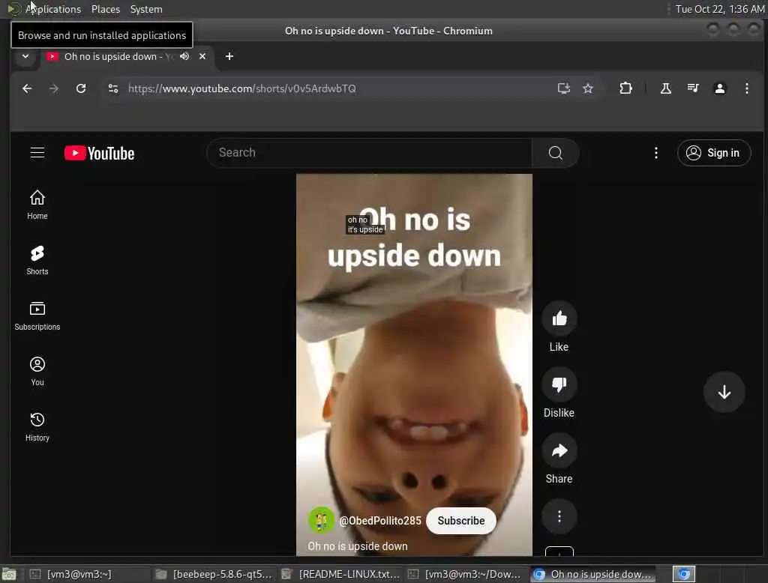Go forward in the browser
Screen dimensions: 768x583
(x=54, y=88)
